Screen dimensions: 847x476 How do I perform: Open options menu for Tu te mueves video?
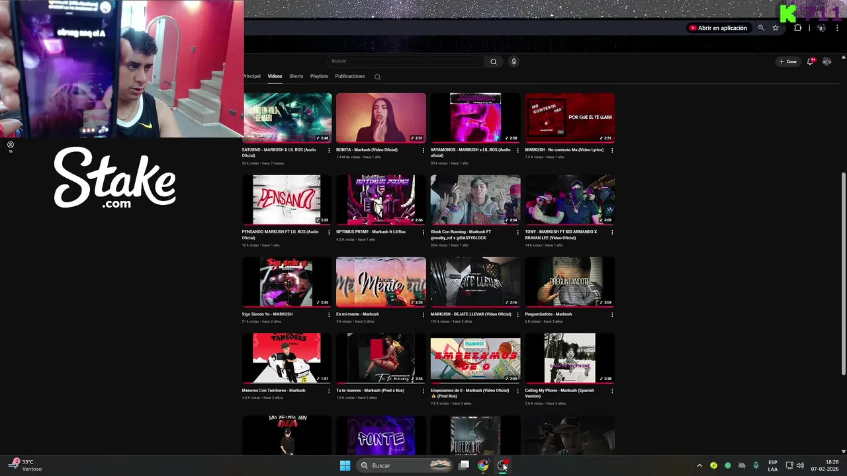(423, 391)
